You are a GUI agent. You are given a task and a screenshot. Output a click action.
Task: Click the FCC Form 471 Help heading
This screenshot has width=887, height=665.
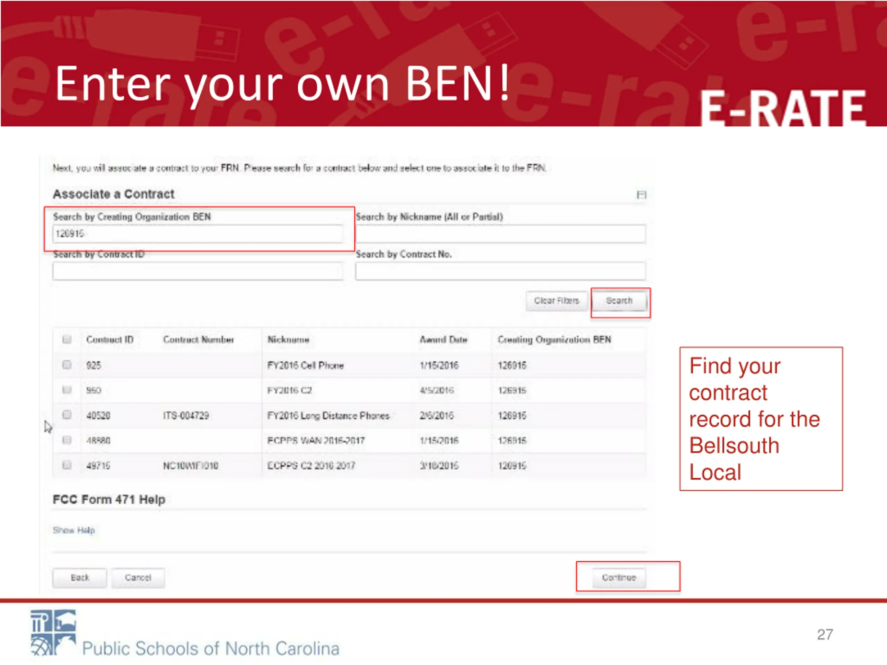click(109, 500)
